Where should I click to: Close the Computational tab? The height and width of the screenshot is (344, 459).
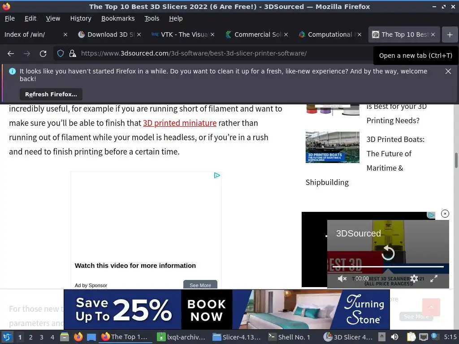pos(359,34)
